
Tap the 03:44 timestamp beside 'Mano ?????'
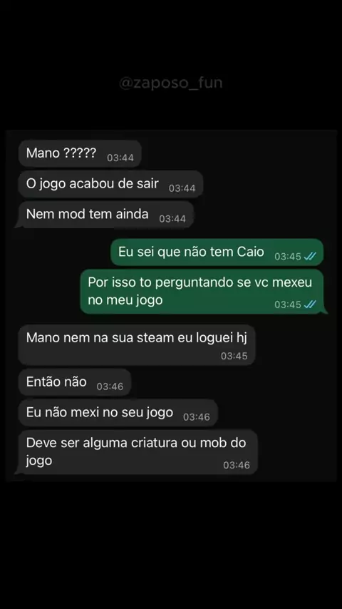click(120, 158)
